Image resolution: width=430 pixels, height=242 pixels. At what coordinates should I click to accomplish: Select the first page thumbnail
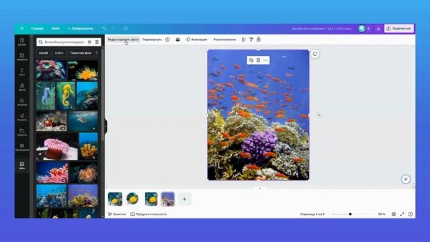(x=115, y=199)
